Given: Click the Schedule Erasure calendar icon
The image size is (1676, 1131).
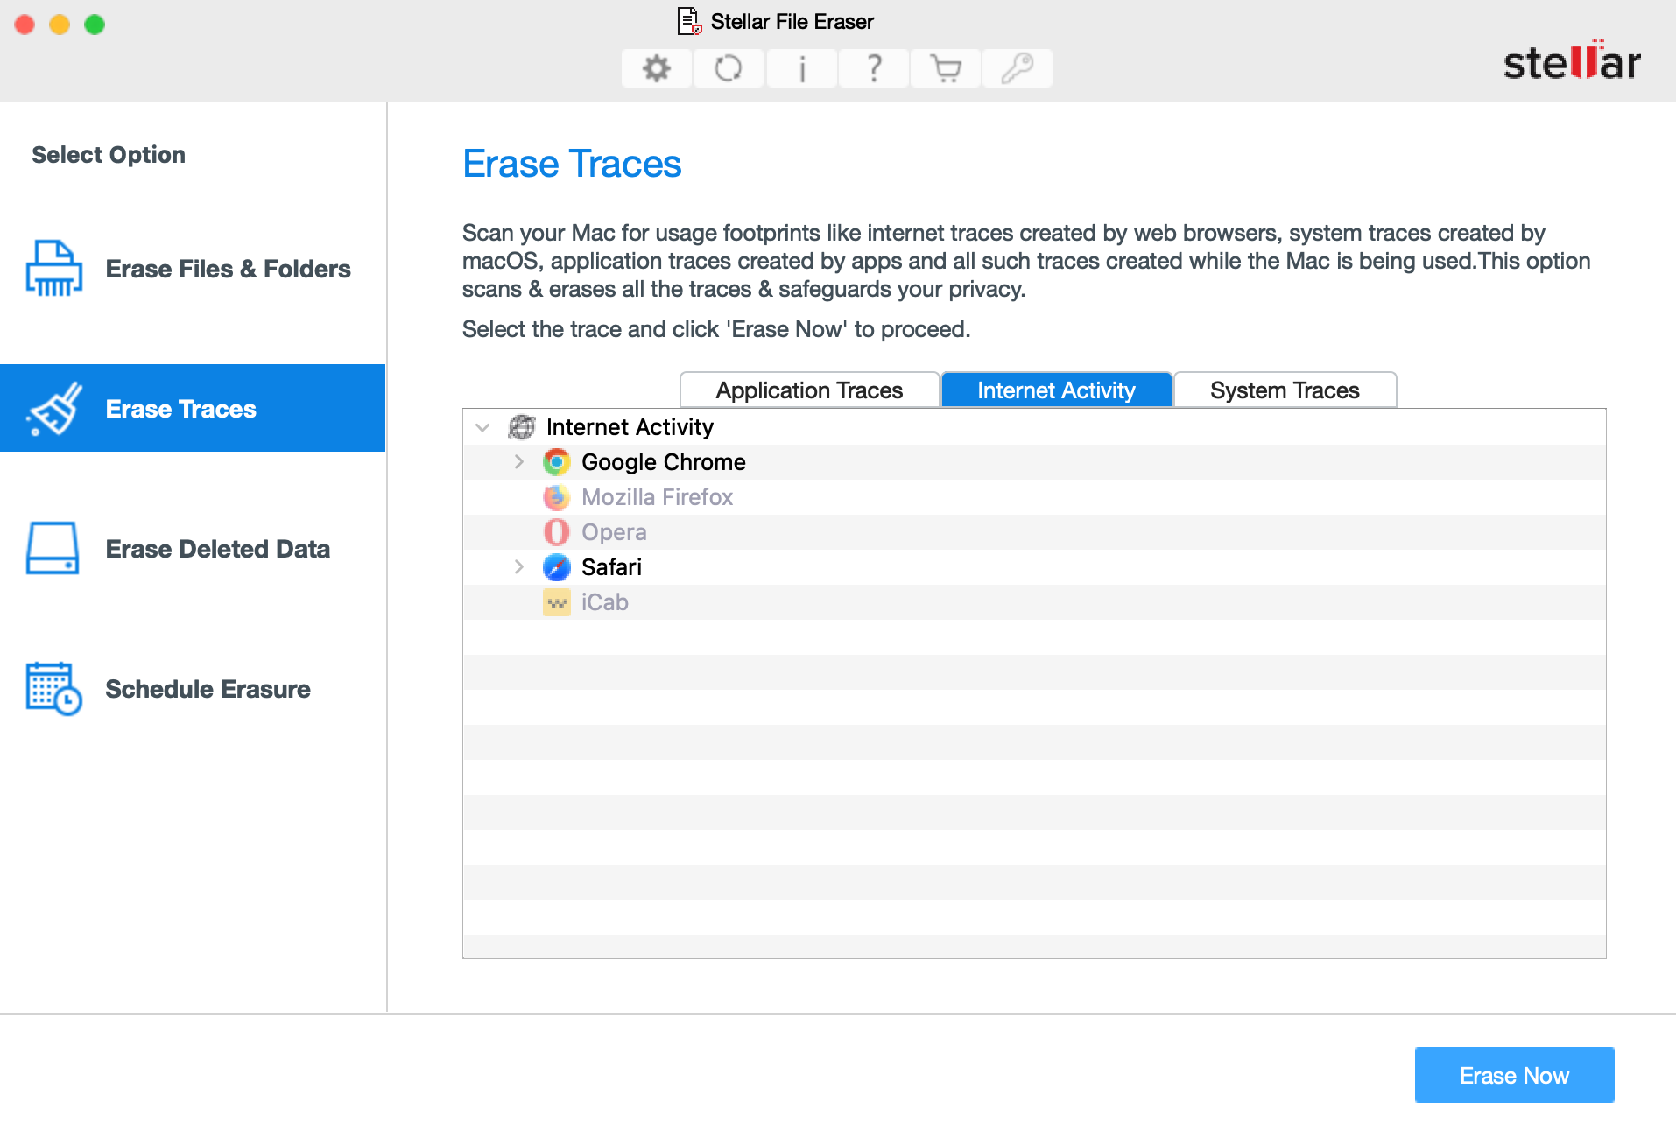Looking at the screenshot, I should click(x=54, y=689).
